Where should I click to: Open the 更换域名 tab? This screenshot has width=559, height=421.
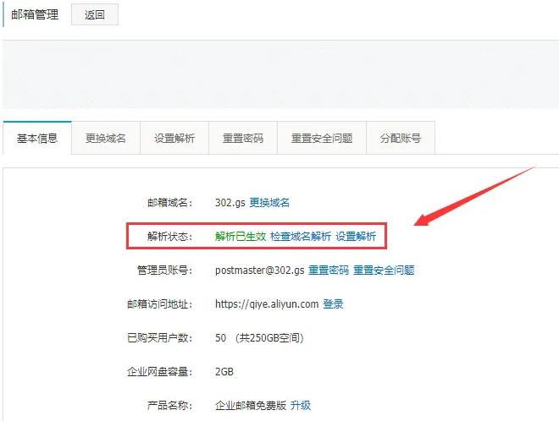tap(106, 139)
